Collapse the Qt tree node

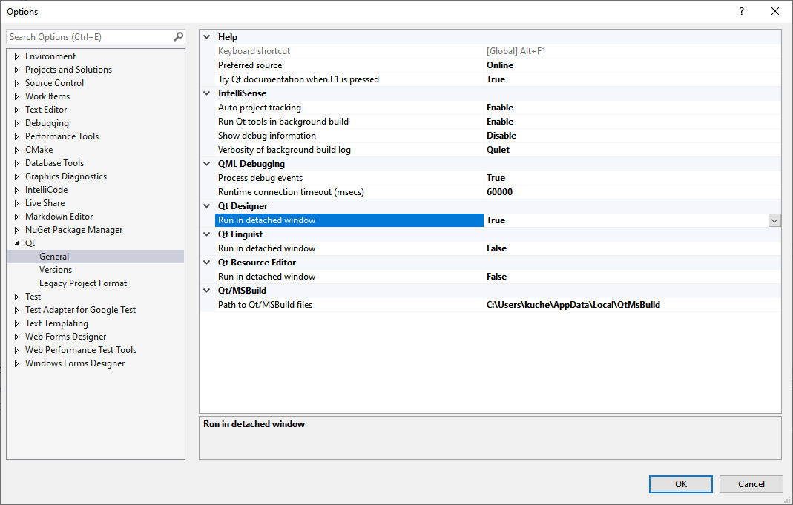(16, 244)
